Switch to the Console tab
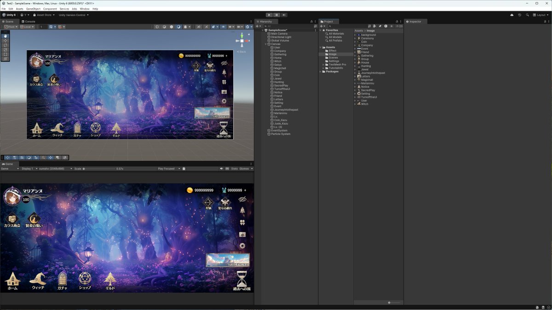This screenshot has width=552, height=310. [29, 21]
